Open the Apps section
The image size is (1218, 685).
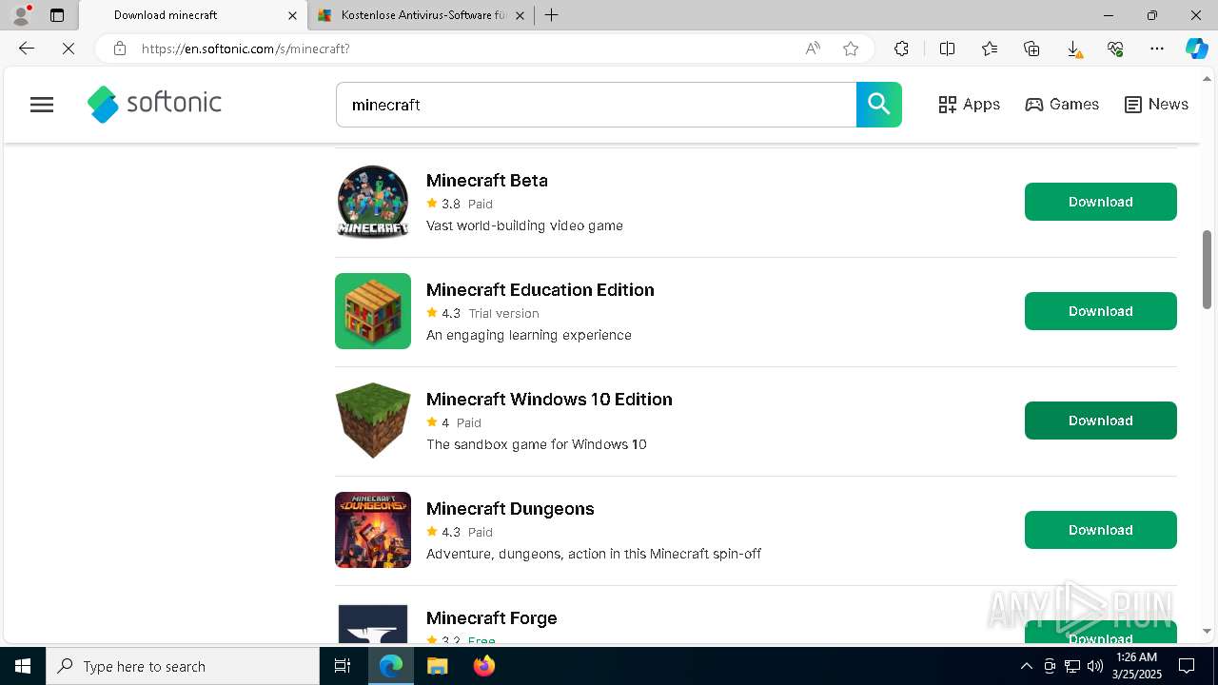969,105
